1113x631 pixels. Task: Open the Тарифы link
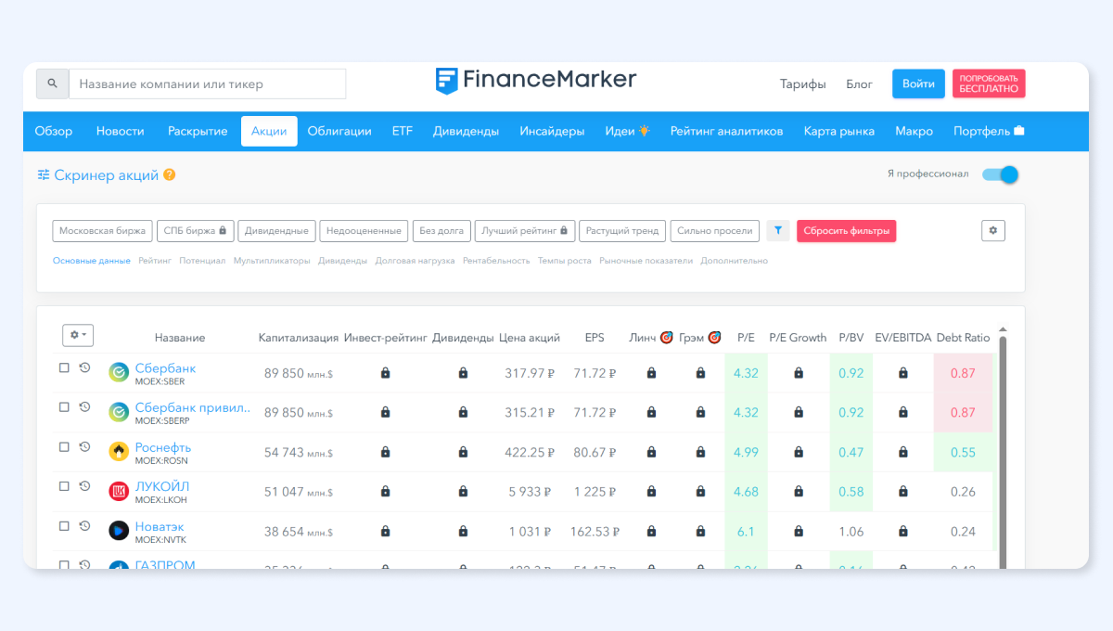[803, 84]
